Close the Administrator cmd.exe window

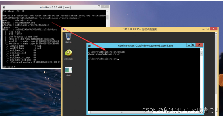click(199, 45)
